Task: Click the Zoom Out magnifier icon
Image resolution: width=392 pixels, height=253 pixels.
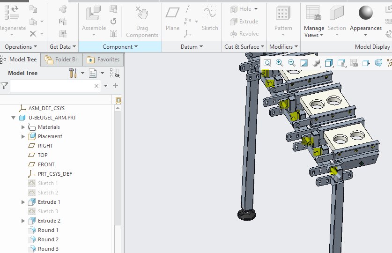Action: pos(291,63)
